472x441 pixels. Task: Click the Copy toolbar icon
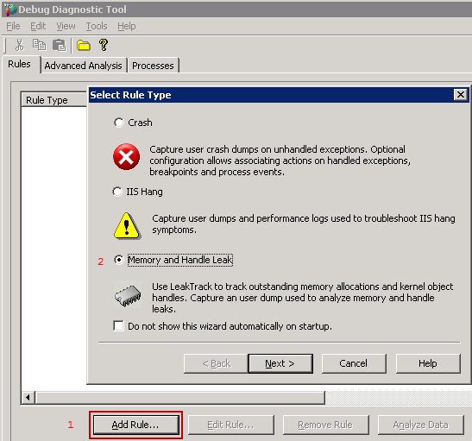click(x=39, y=45)
